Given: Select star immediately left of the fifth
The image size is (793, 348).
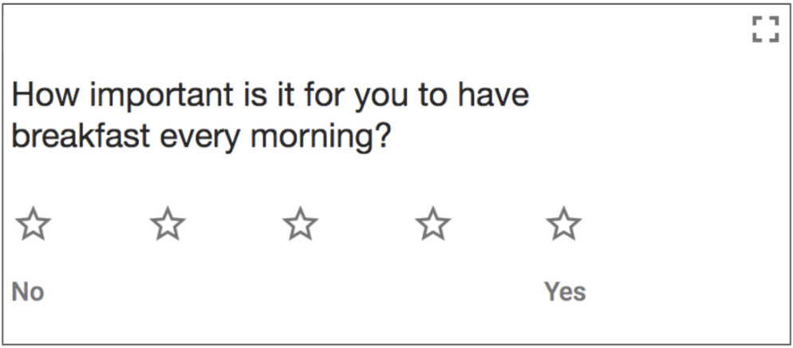Looking at the screenshot, I should (432, 223).
